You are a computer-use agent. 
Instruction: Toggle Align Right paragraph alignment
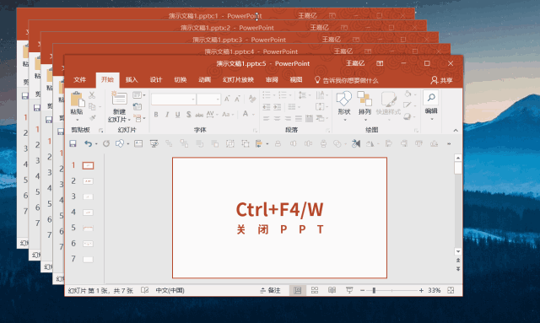[x=288, y=118]
